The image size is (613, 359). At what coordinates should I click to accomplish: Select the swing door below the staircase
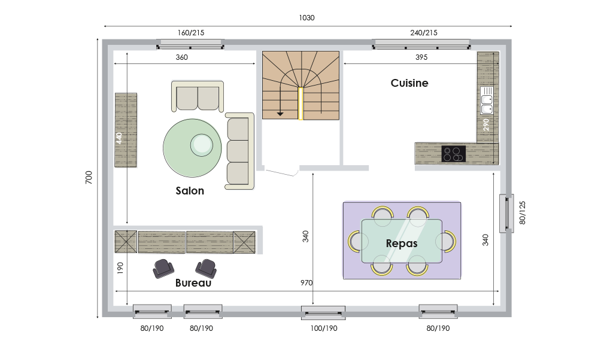pos(281,173)
